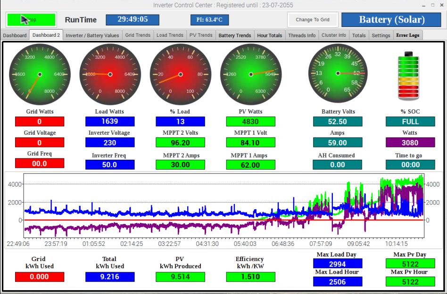
Task: Switch to the Dashboard tab
Action: point(15,35)
